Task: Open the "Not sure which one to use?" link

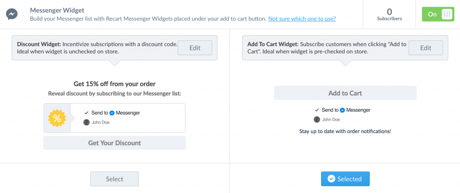Action: point(302,19)
